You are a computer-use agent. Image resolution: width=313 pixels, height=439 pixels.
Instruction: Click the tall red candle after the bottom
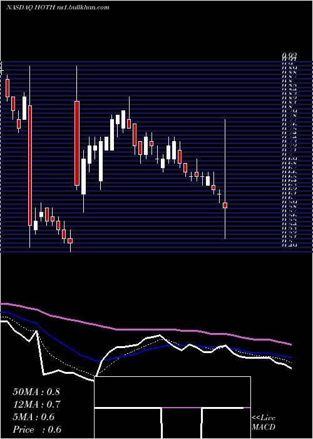point(77,143)
